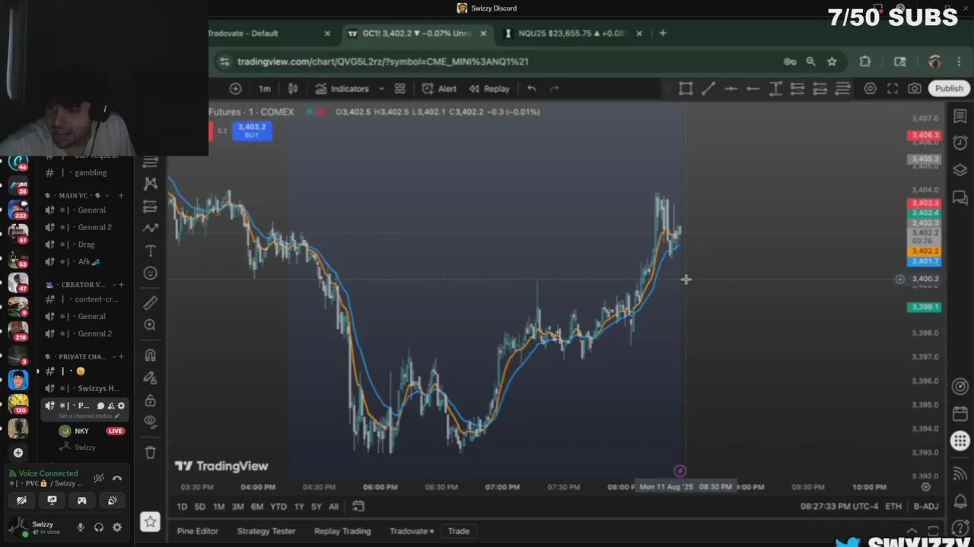Image resolution: width=974 pixels, height=547 pixels.
Task: Toggle magnet mode in left toolbar
Action: point(150,356)
